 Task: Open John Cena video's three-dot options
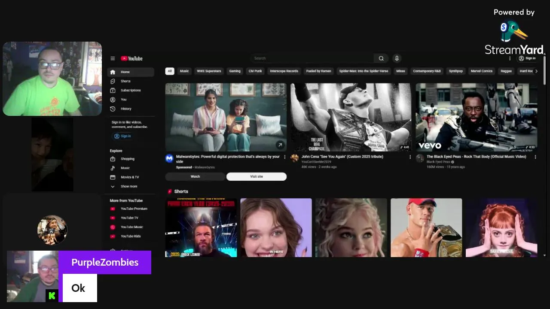pyautogui.click(x=410, y=157)
